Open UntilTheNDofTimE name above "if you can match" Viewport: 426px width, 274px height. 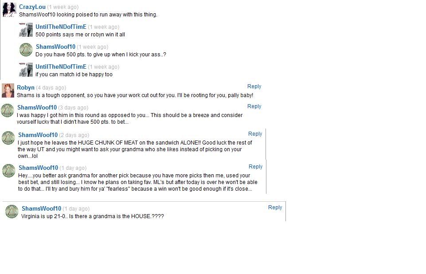61,67
